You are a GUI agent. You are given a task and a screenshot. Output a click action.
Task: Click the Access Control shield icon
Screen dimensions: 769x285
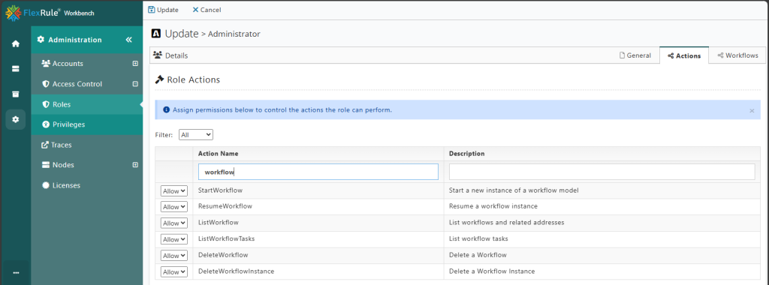point(46,84)
